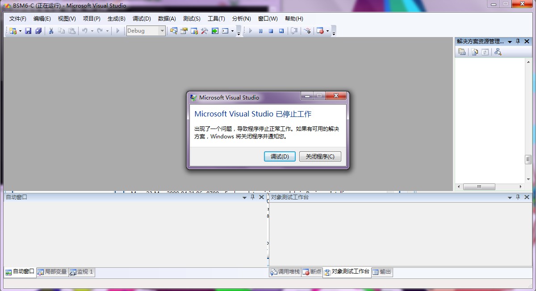Click Show All Files in Solution Explorer
Screen dimensions: 536x291
pos(474,52)
